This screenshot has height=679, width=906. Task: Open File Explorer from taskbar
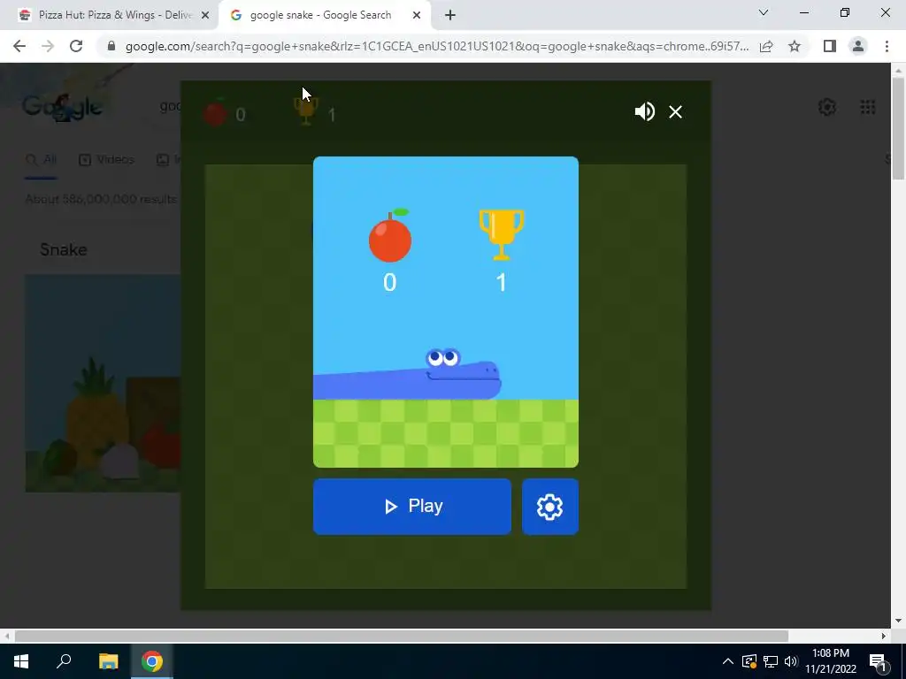point(108,661)
